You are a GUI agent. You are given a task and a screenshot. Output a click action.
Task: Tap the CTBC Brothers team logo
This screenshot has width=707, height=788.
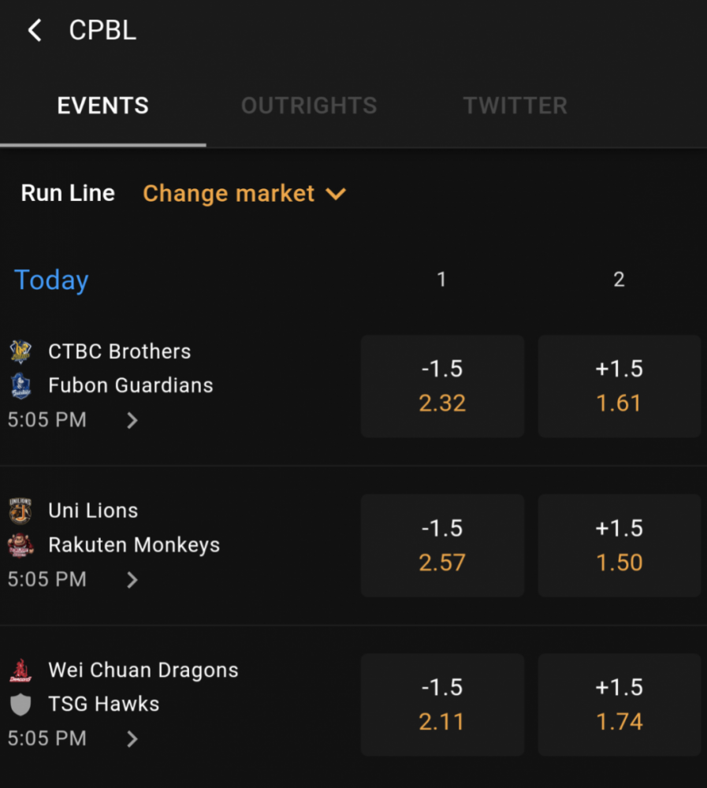coord(20,351)
